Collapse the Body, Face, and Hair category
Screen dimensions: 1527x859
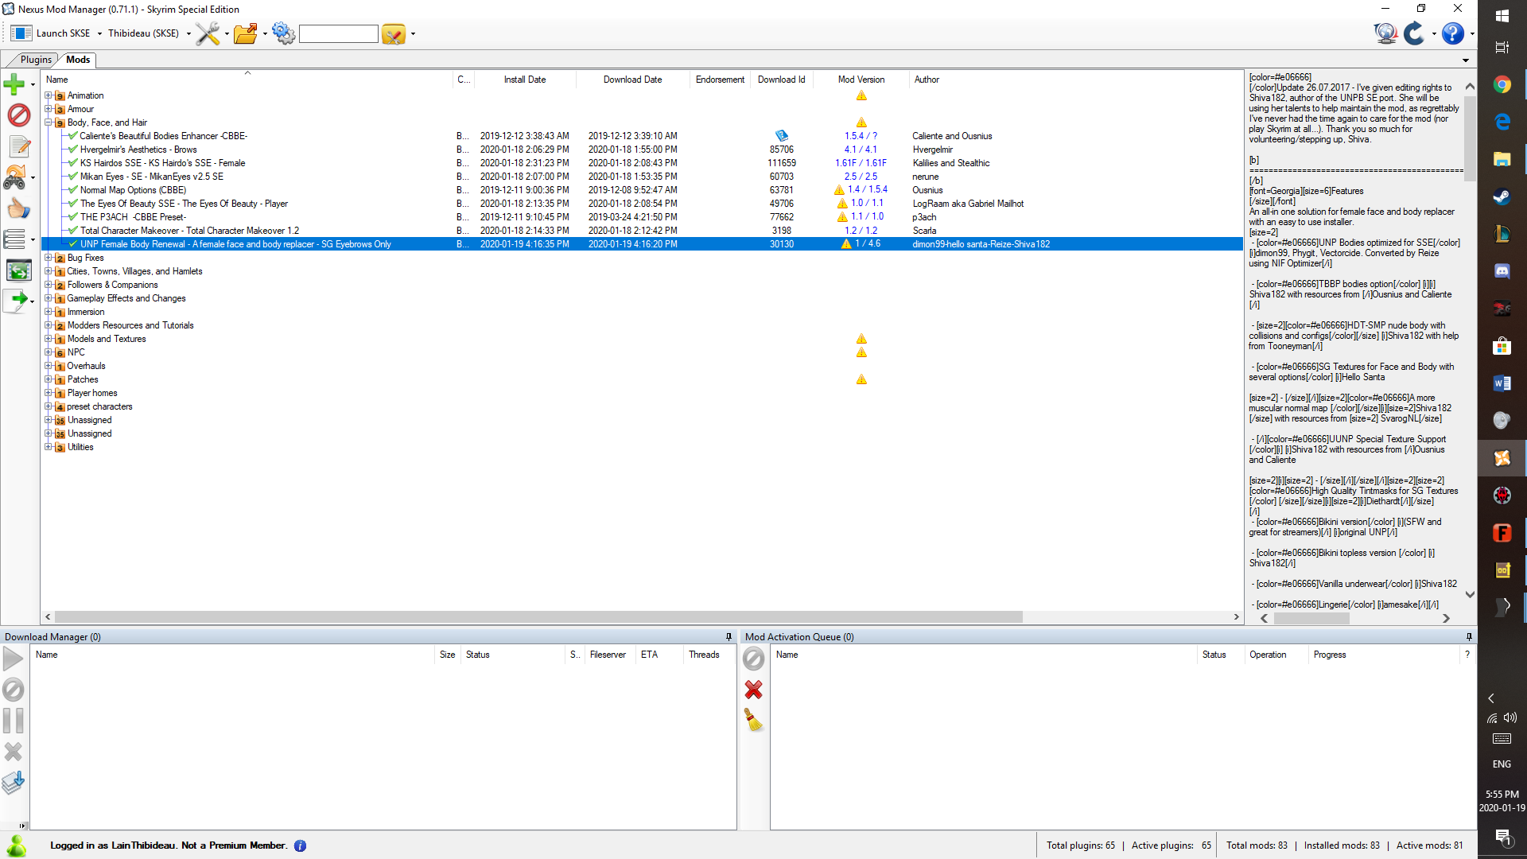(x=49, y=122)
